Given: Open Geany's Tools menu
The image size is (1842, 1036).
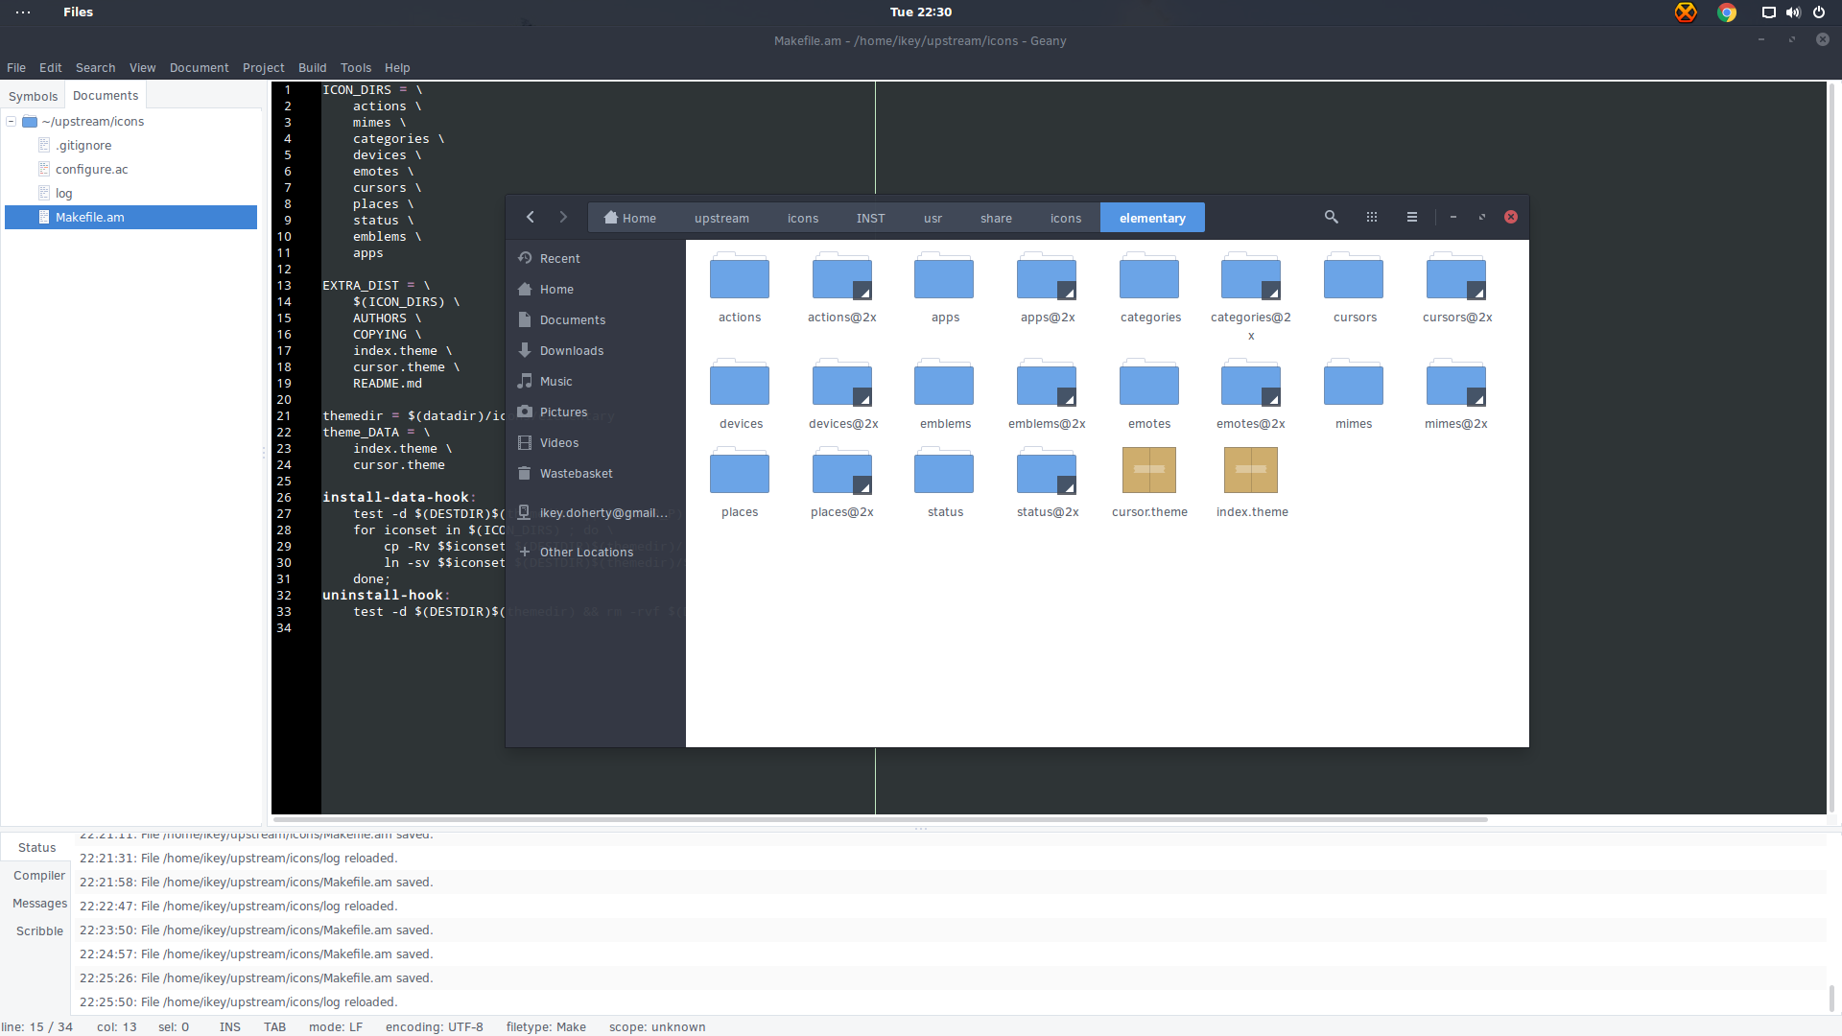Looking at the screenshot, I should [x=355, y=68].
